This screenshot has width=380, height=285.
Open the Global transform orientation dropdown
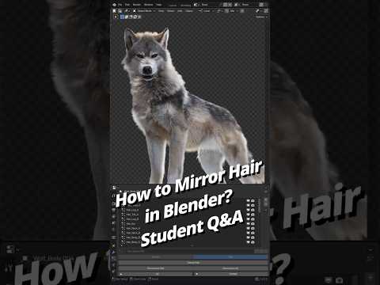(205, 11)
